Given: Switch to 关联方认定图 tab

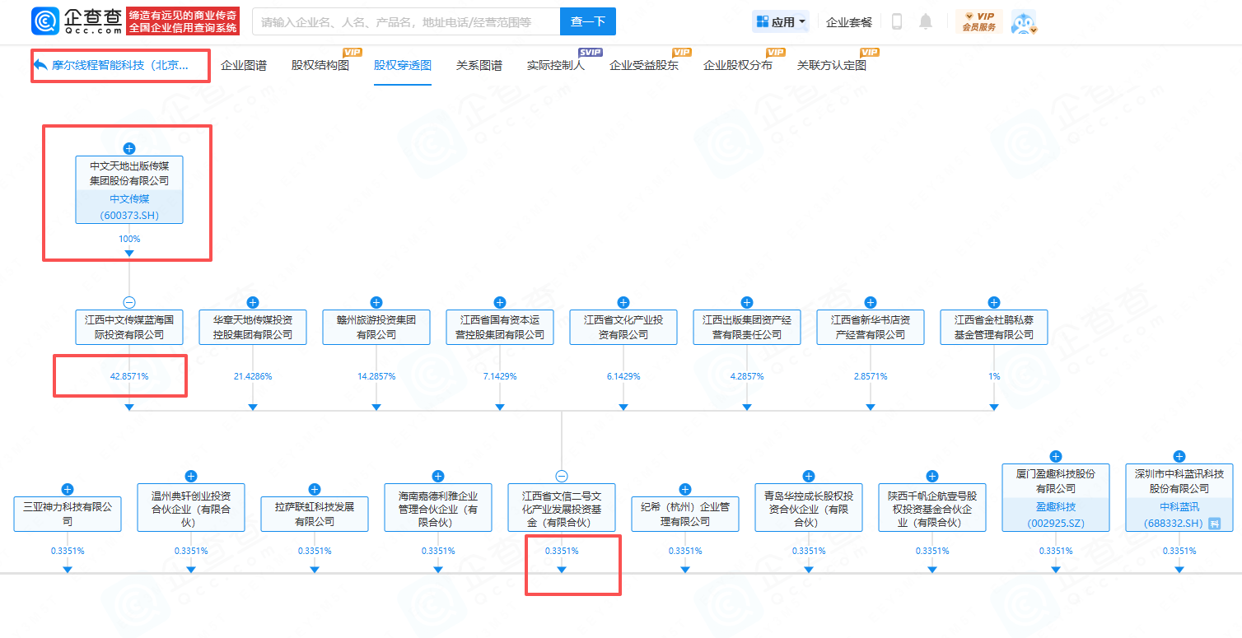Looking at the screenshot, I should pyautogui.click(x=832, y=65).
